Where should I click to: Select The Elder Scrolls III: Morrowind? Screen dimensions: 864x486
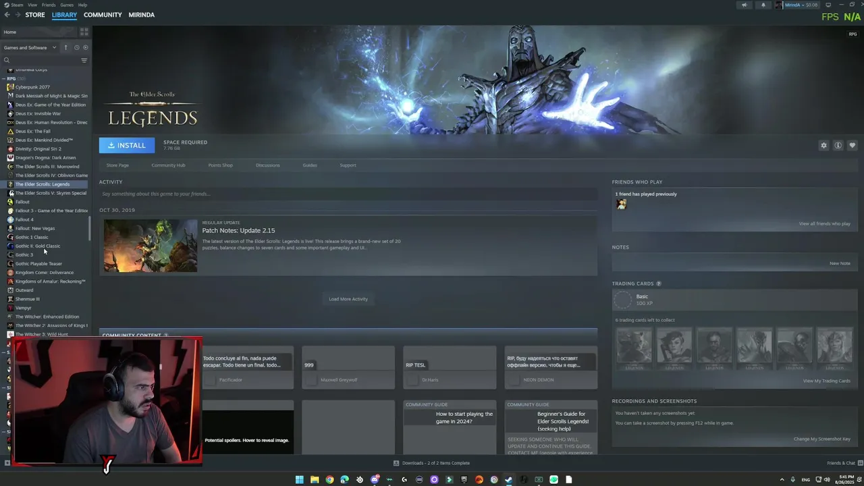coord(47,166)
